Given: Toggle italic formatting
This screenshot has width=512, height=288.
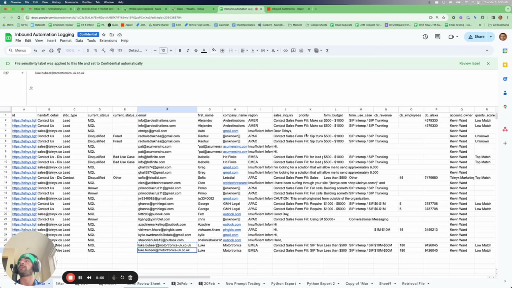Looking at the screenshot, I should [188, 50].
